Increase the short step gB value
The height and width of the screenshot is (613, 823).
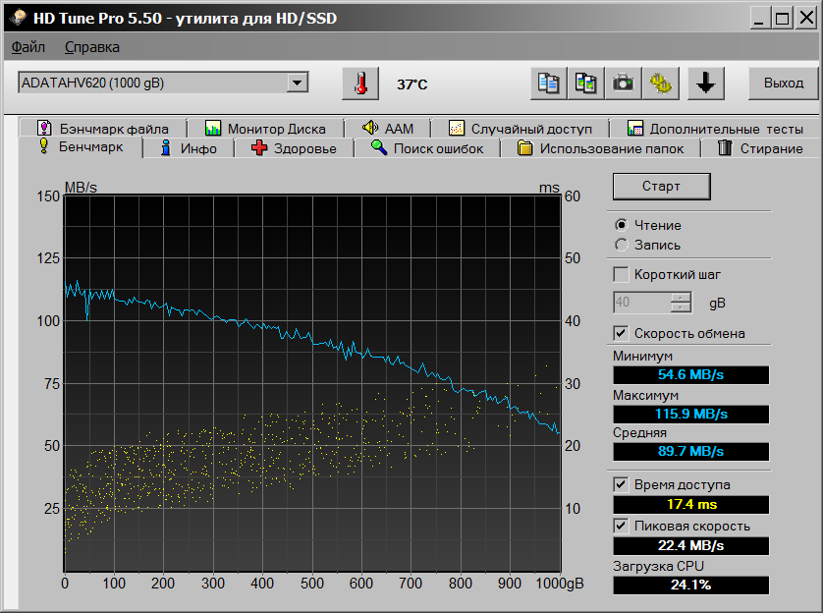[x=681, y=298]
